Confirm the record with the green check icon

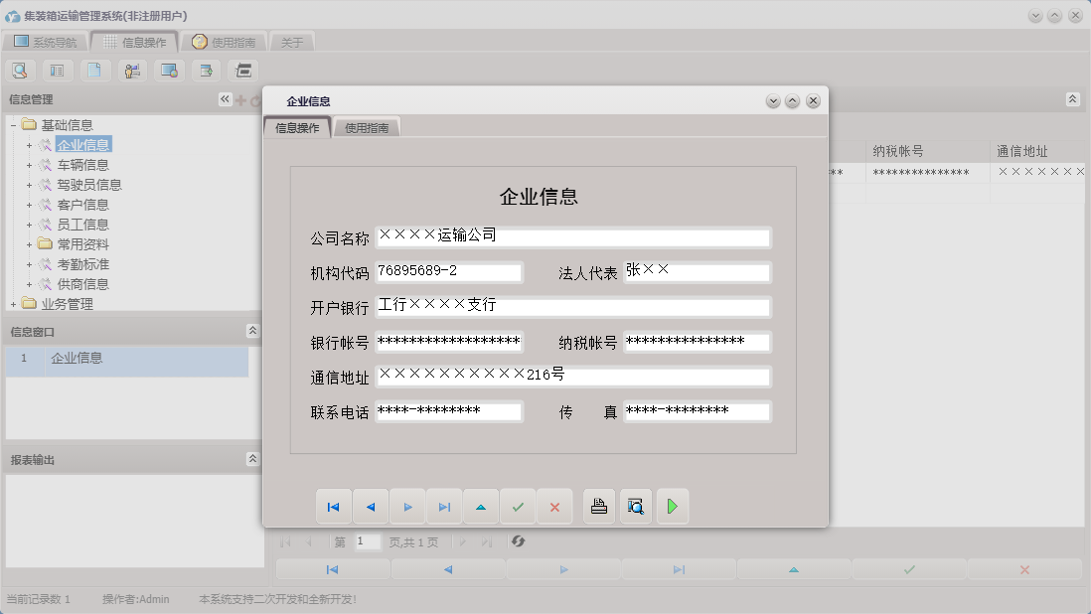tap(518, 506)
